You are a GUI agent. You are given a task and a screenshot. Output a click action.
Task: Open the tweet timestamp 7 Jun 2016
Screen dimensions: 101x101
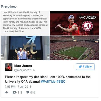click(x=18, y=87)
